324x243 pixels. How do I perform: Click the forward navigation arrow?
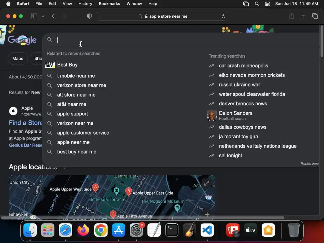[64, 16]
